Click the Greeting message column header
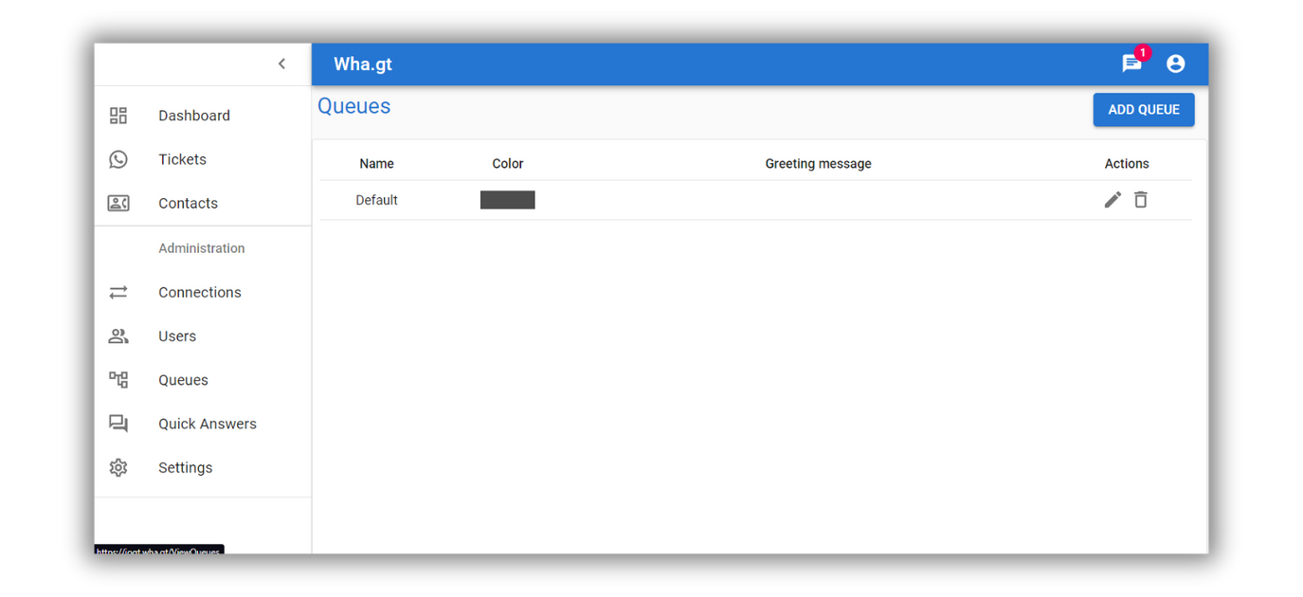 [x=818, y=164]
